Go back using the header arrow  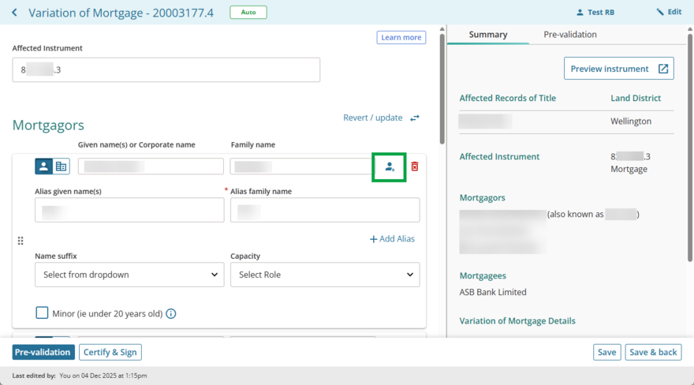pos(15,13)
